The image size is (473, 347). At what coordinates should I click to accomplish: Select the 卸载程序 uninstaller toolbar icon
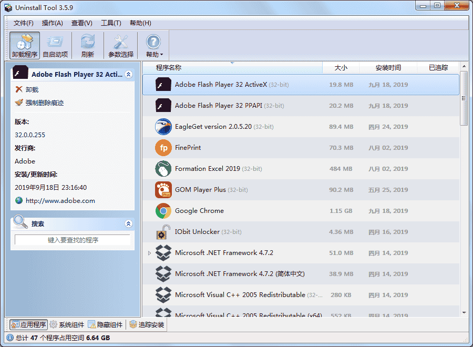(x=24, y=46)
